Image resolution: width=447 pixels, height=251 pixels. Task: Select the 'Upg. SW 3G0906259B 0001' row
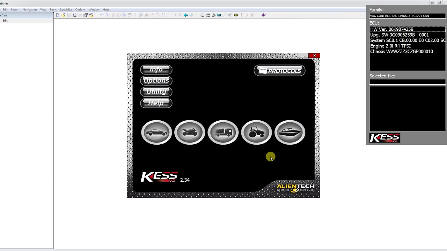point(408,35)
